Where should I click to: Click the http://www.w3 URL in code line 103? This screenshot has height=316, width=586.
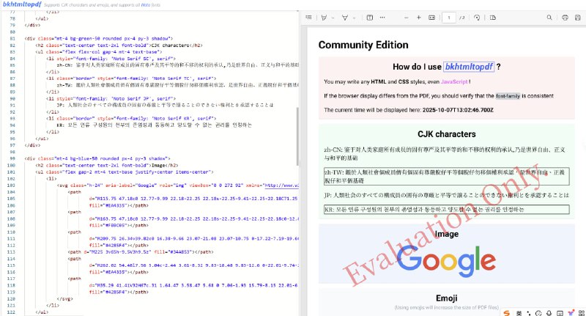point(281,185)
